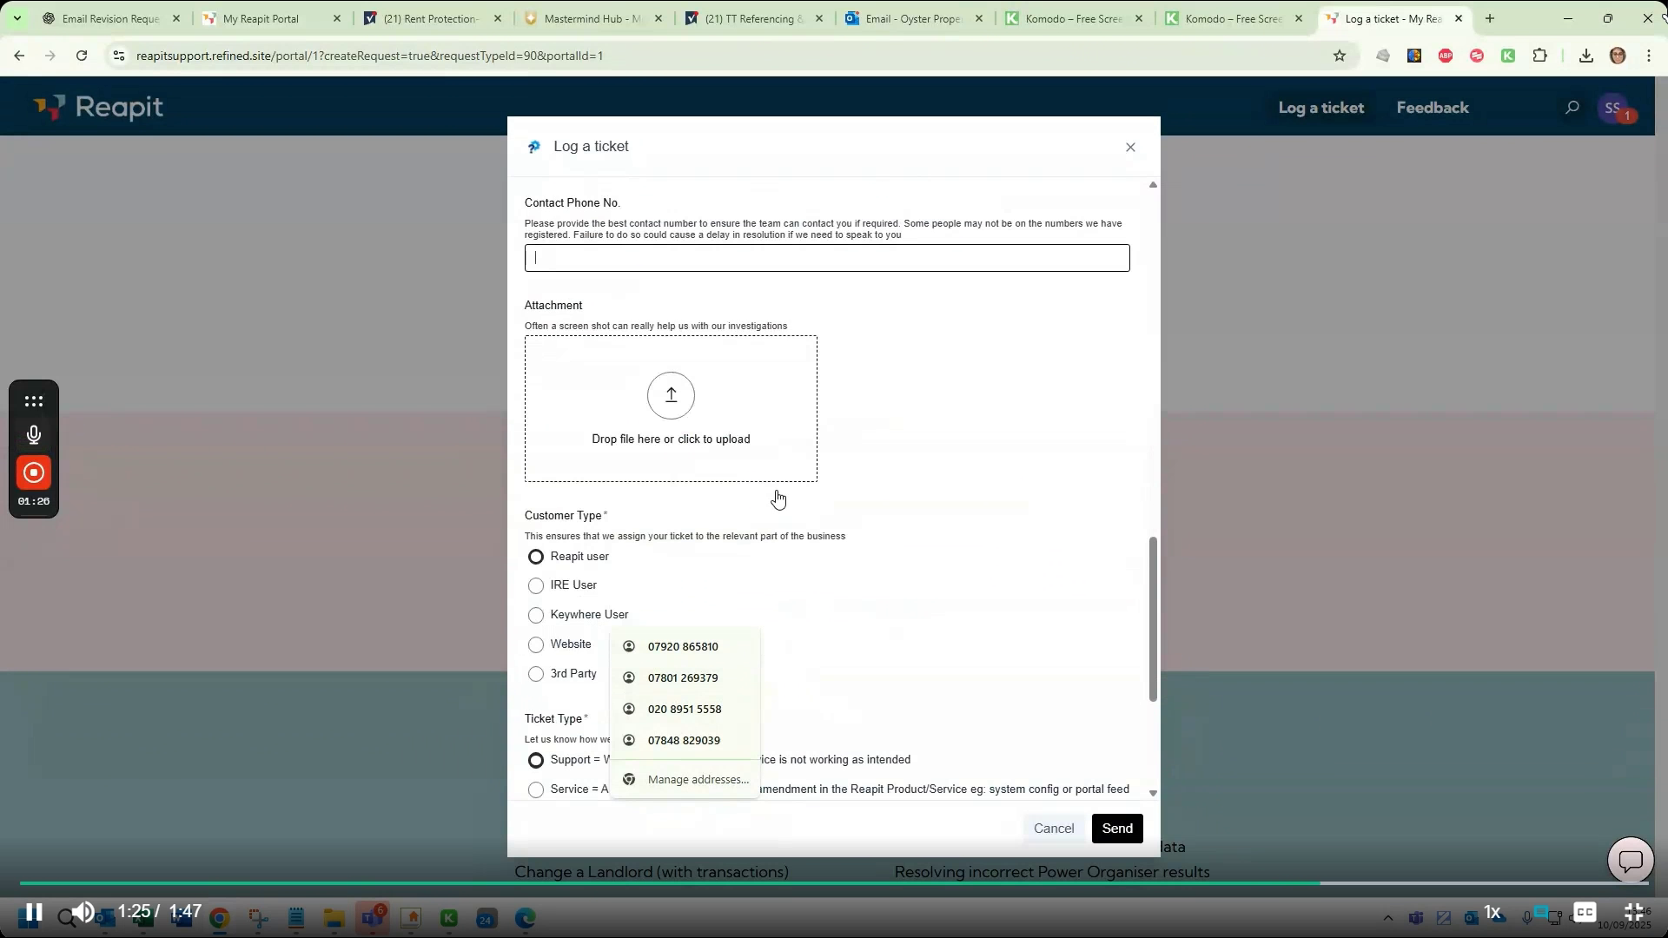Open the chat bubble at bottom right
Screen dimensions: 1668x938
click(x=1630, y=860)
